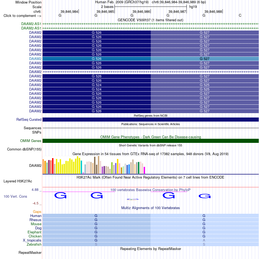Select the base letter C in the sequence row

[240, 16]
